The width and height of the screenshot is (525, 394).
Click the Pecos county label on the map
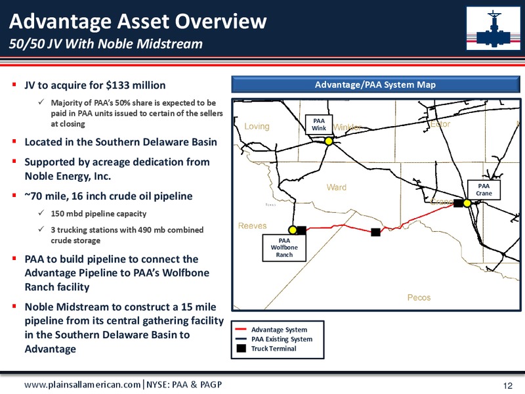point(419,297)
